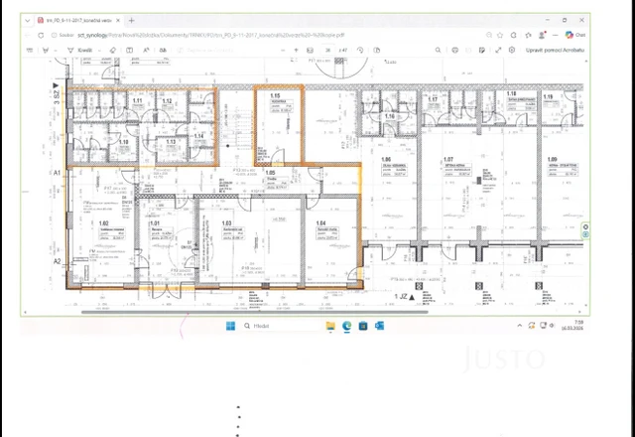Screen dimensions: 635x437
Task: Click room label 1.02 in floor plan
Action: (x=103, y=223)
